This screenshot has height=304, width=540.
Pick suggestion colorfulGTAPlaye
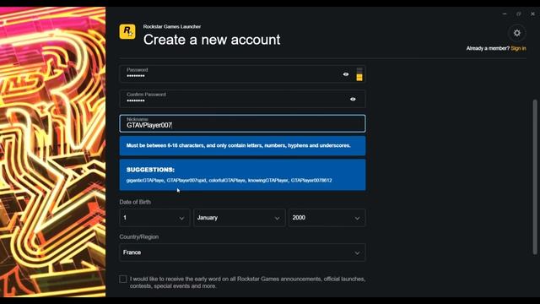227,180
